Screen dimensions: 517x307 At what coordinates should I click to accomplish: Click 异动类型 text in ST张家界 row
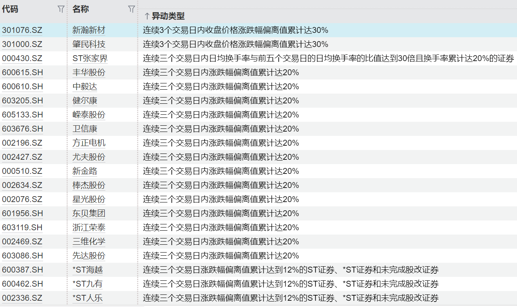click(328, 58)
